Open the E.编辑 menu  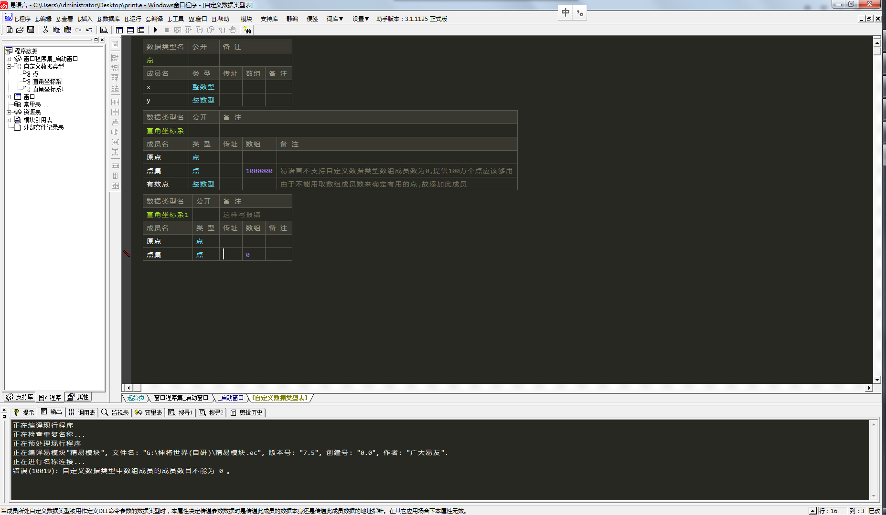[x=43, y=19]
